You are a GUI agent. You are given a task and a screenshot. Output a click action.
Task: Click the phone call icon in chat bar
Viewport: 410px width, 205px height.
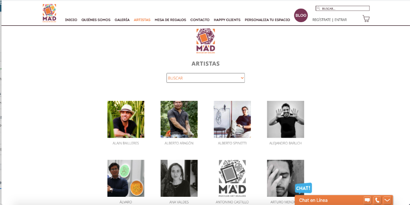[x=377, y=200]
